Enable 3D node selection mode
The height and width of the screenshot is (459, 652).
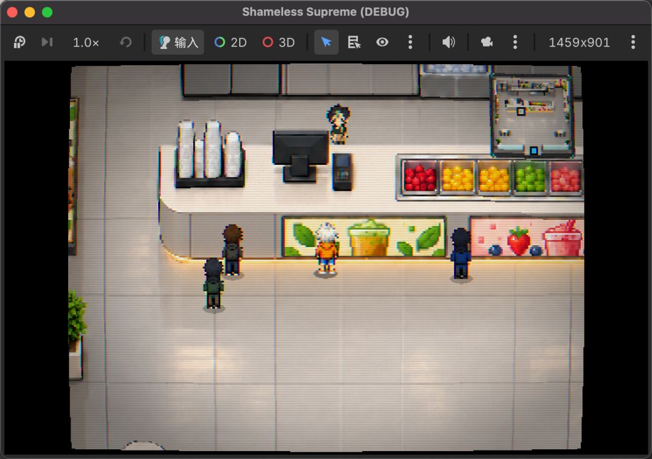[279, 42]
